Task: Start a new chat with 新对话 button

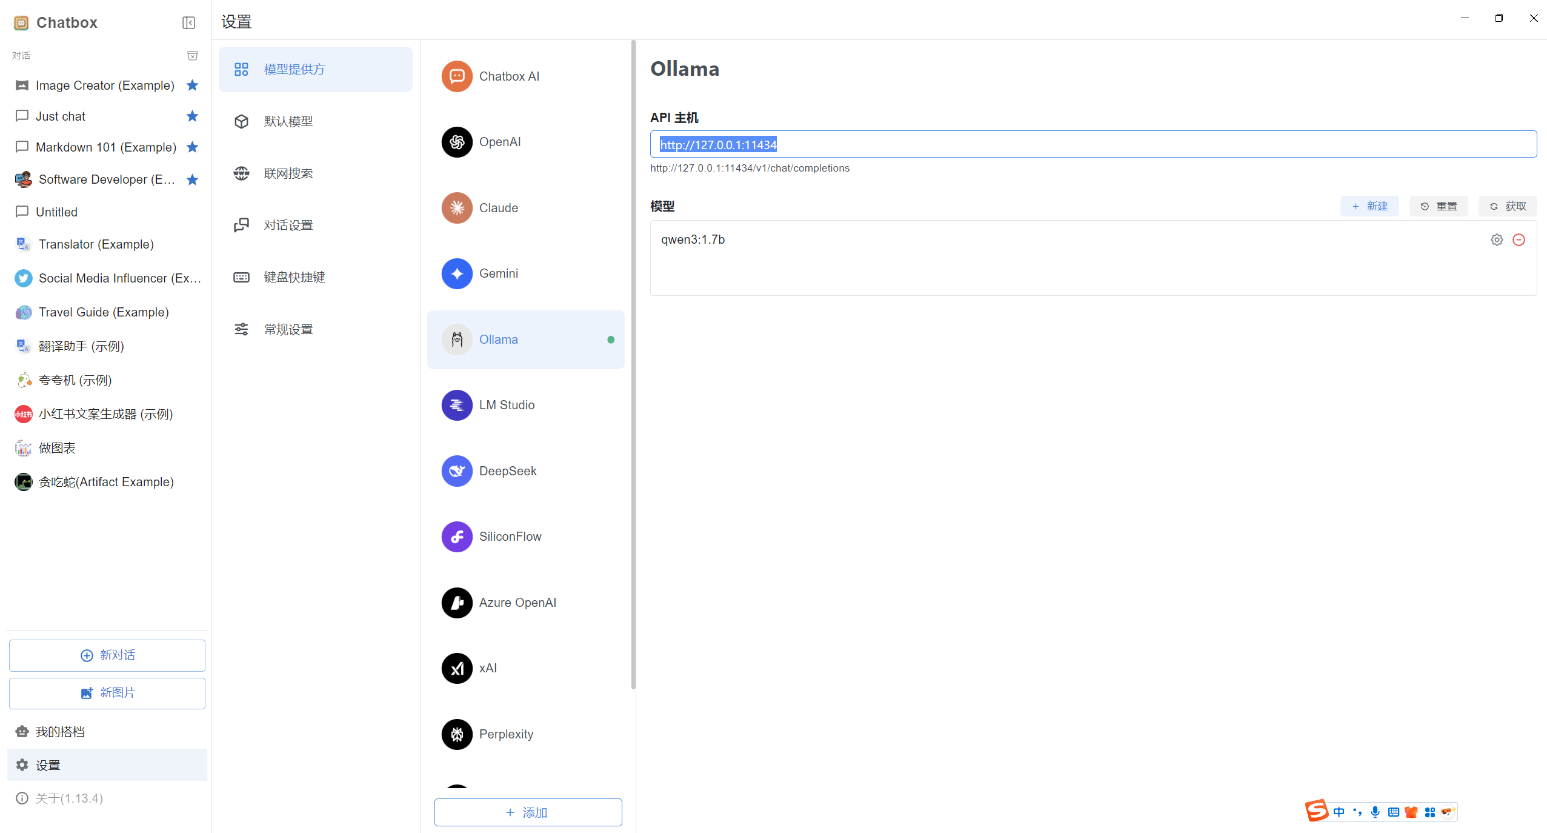Action: 107,655
